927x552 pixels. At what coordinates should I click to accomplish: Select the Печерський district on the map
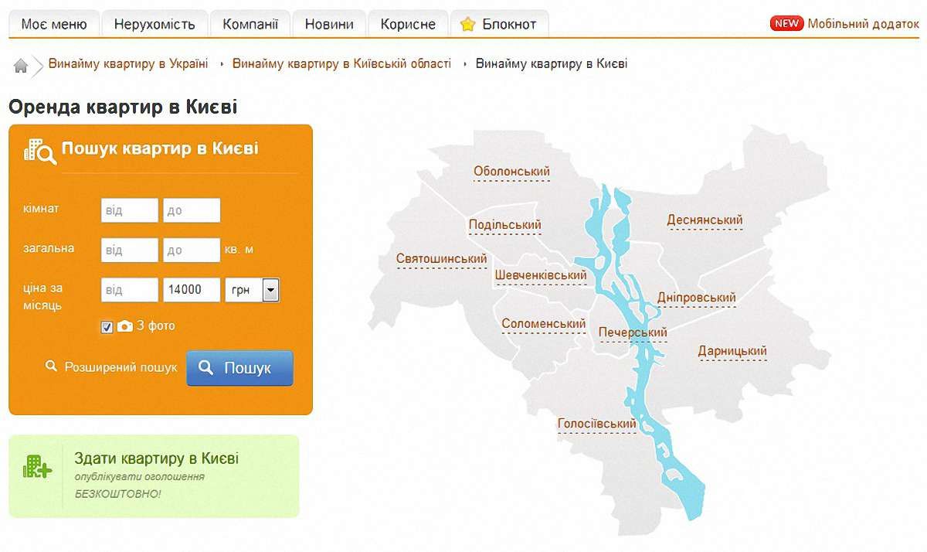click(x=633, y=332)
